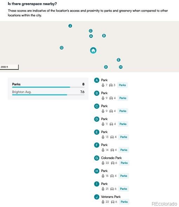Screen dimensions: 179x207
Task: Click map marker B
Action: [x=104, y=36]
